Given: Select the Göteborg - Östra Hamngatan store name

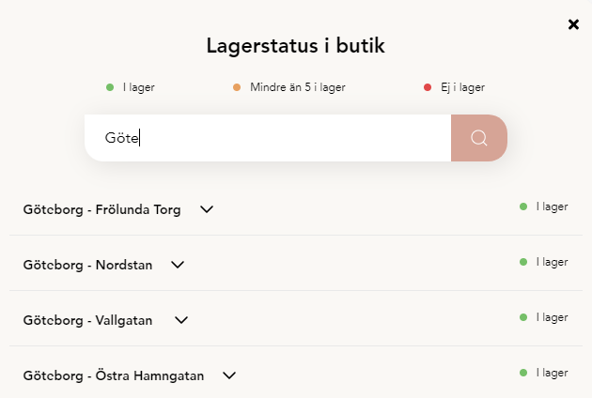Looking at the screenshot, I should 113,375.
